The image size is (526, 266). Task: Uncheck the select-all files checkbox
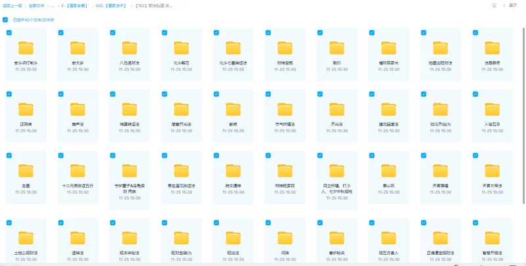[5, 20]
